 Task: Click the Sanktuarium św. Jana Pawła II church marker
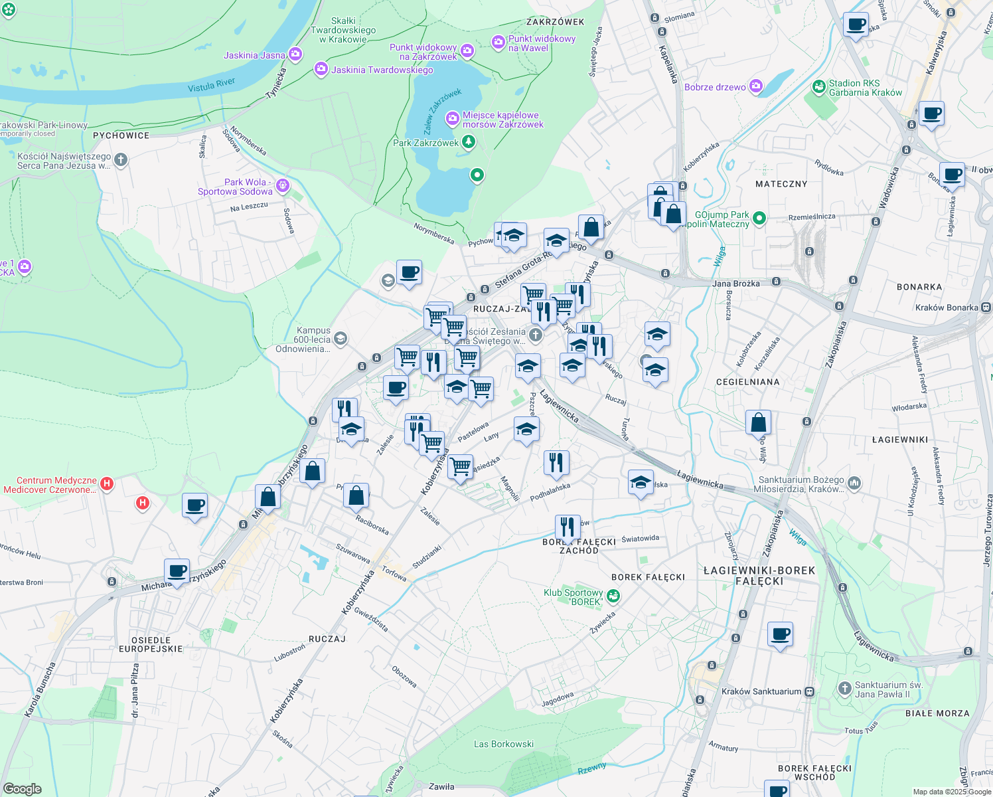click(844, 689)
